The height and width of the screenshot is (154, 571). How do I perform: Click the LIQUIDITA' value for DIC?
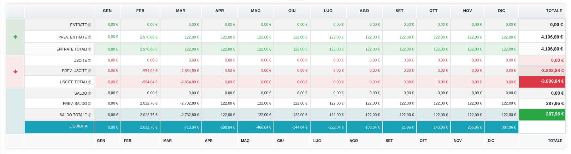pos(508,127)
